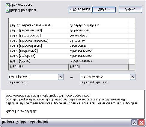Toggle the Endast hela dagar checkbox
This screenshot has height=127, width=146.
7,10
